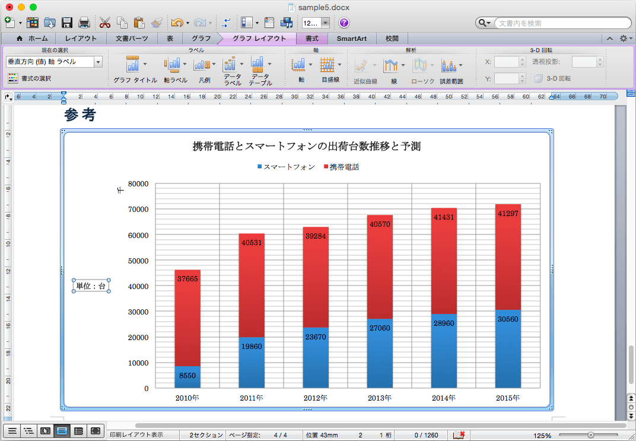Switch to draft view in status bar

12,431
